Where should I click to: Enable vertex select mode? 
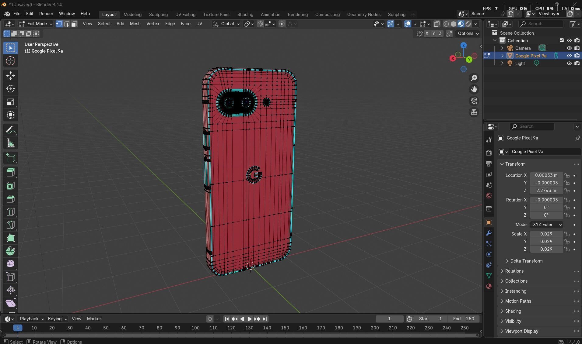point(59,24)
